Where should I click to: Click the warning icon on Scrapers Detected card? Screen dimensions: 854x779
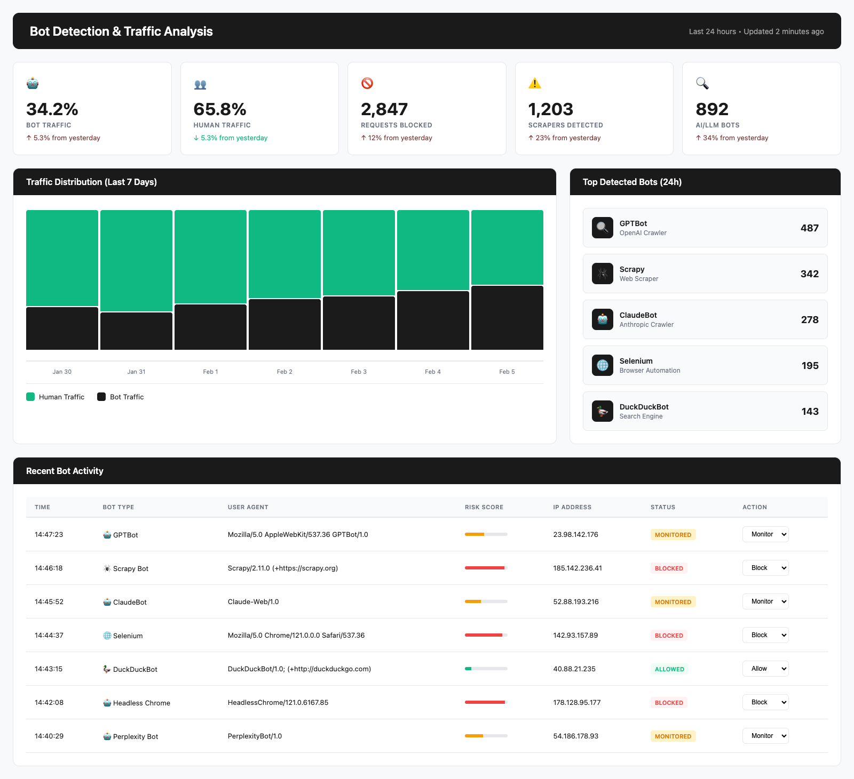[x=534, y=83]
